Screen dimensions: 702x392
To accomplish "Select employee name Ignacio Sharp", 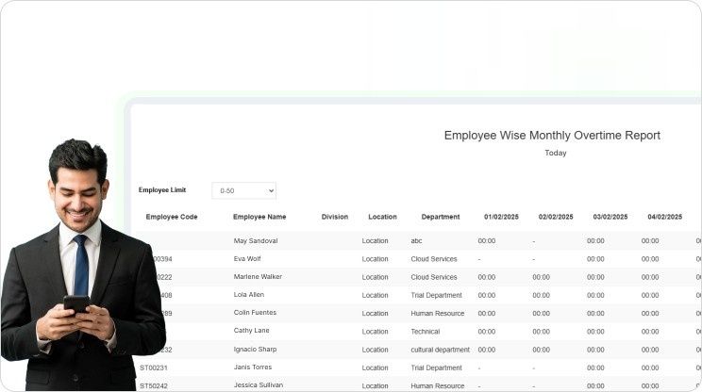I will pyautogui.click(x=255, y=349).
